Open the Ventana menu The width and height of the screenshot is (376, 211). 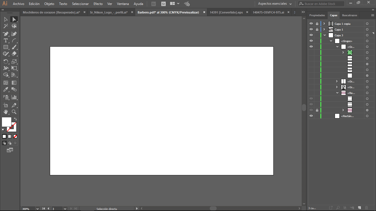pyautogui.click(x=123, y=4)
